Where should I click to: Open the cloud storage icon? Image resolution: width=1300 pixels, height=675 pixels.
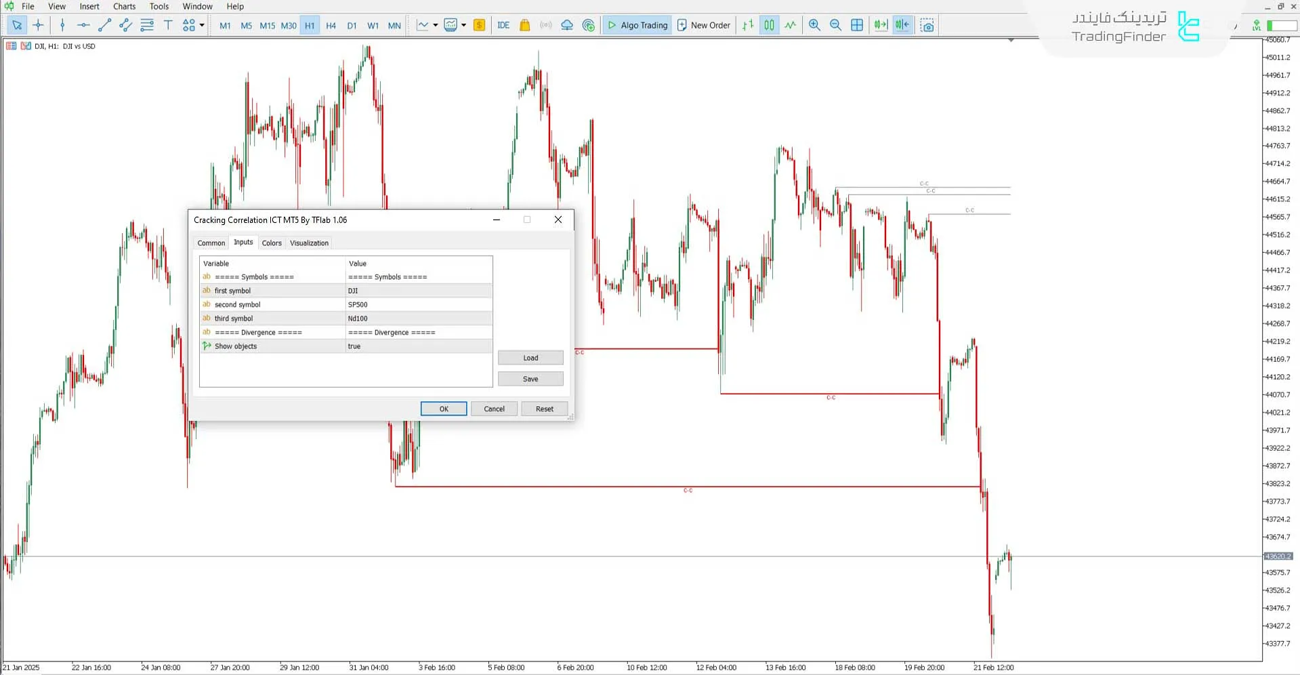567,25
